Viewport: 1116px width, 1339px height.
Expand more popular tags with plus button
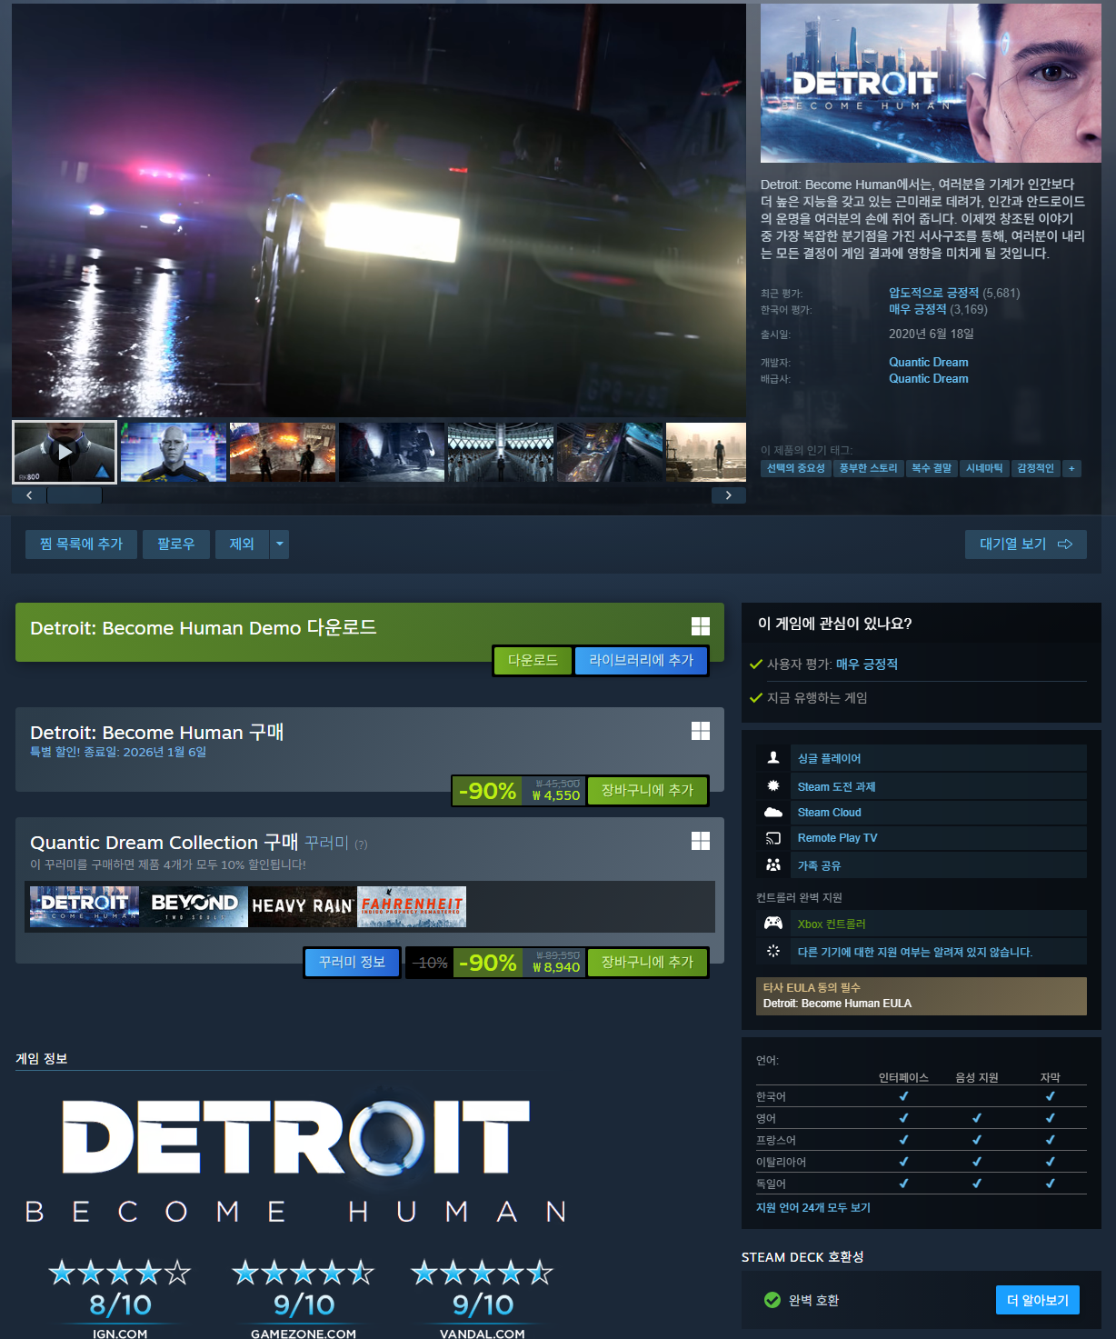click(x=1071, y=468)
